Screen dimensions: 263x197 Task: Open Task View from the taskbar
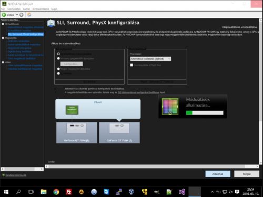click(x=31, y=192)
